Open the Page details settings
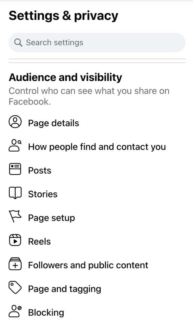This screenshot has height=324, width=193. (54, 123)
